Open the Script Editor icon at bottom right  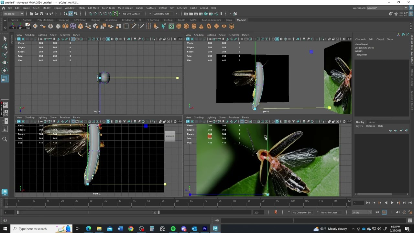pos(410,221)
